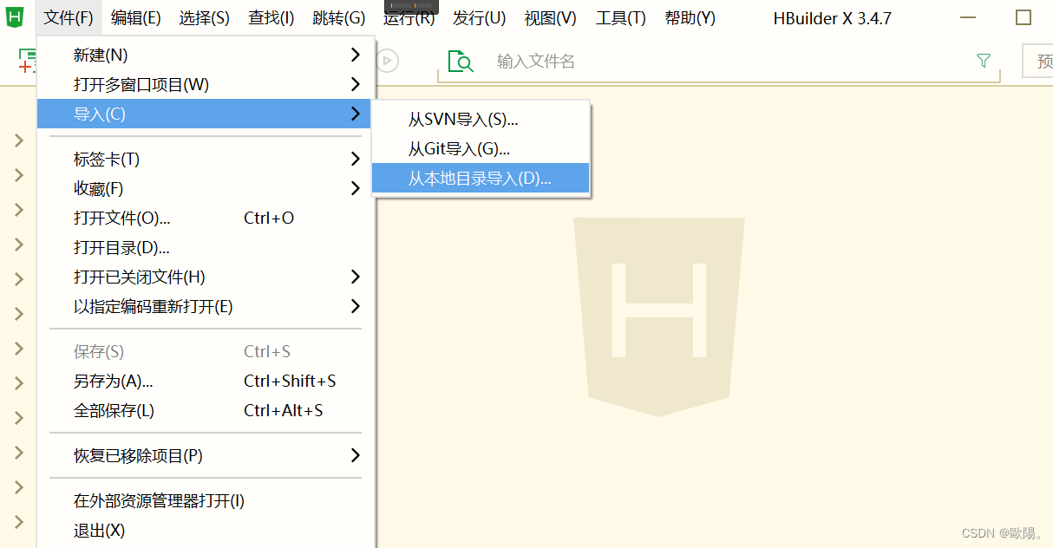Select 从SVN导入(S)... in the submenu
The height and width of the screenshot is (548, 1053).
[x=481, y=120]
